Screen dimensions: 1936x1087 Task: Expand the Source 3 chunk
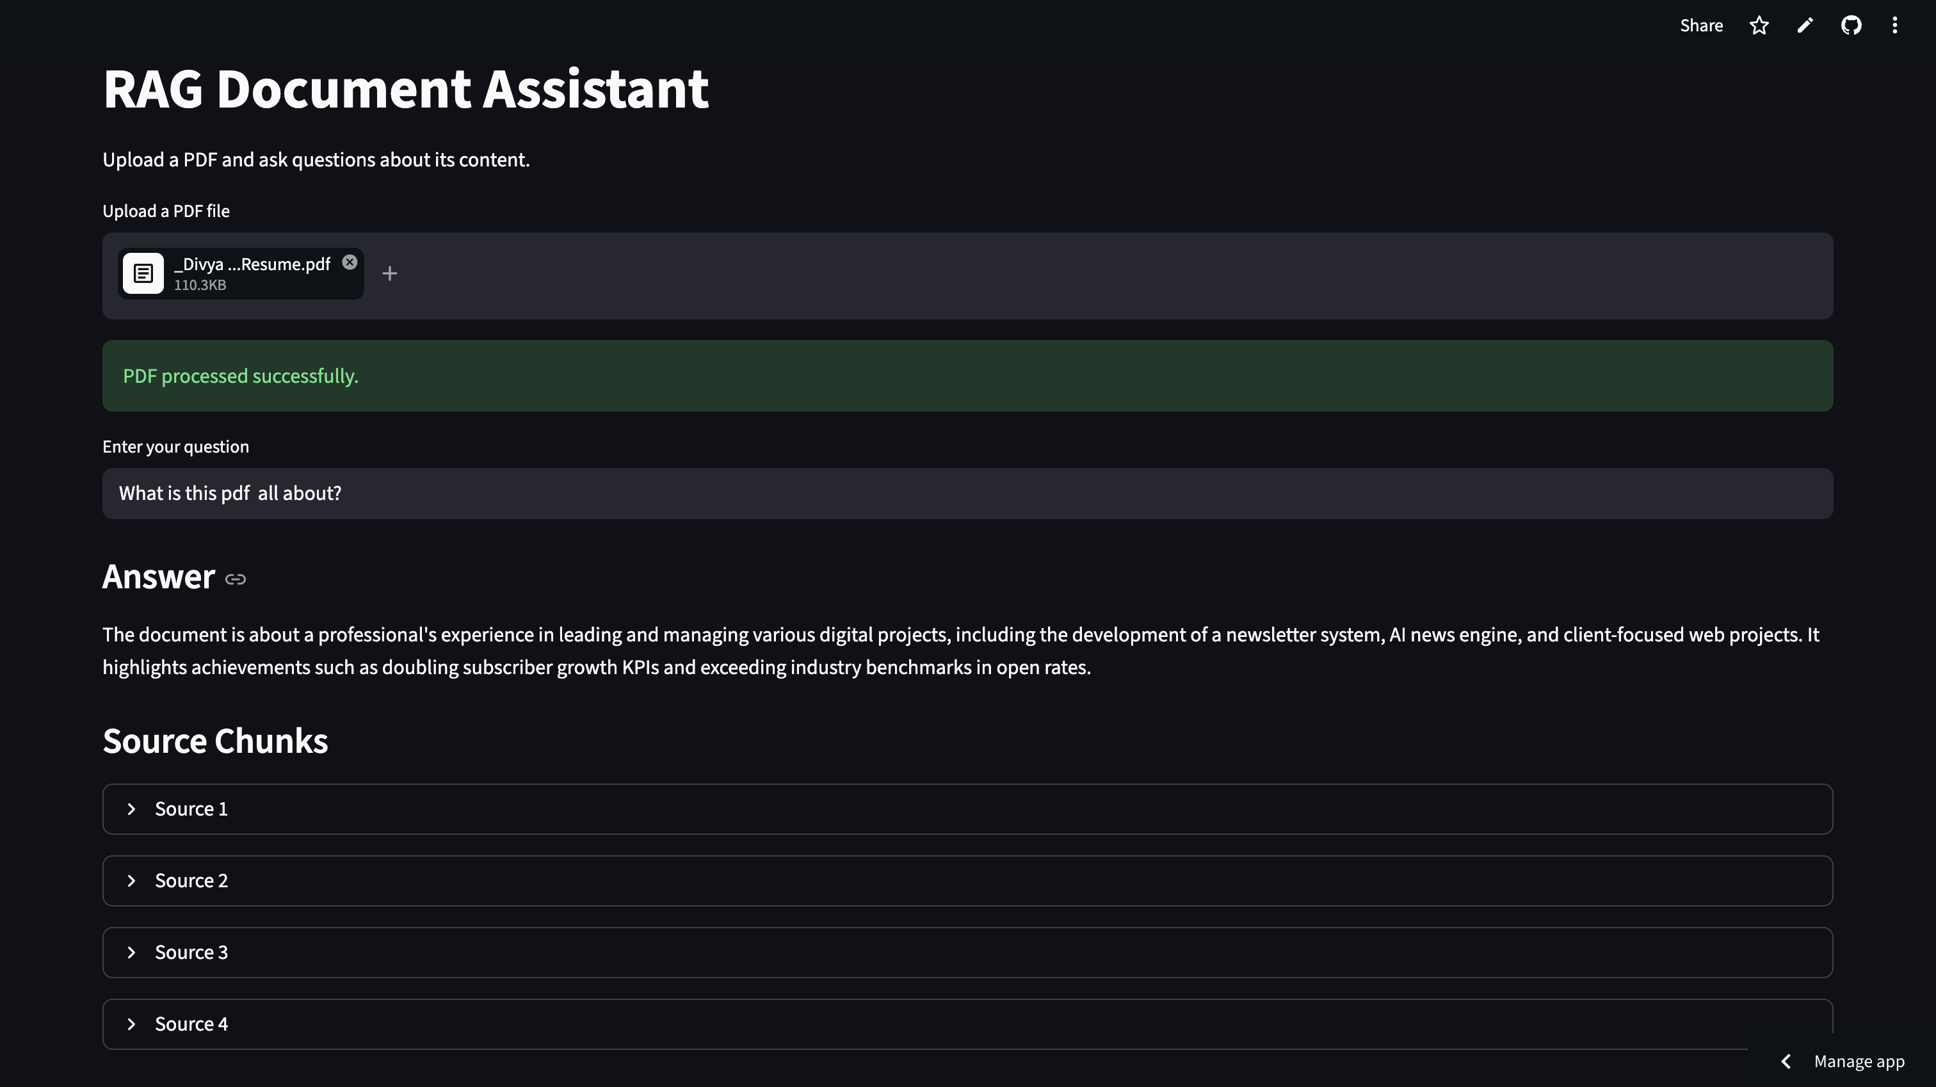[x=191, y=953]
